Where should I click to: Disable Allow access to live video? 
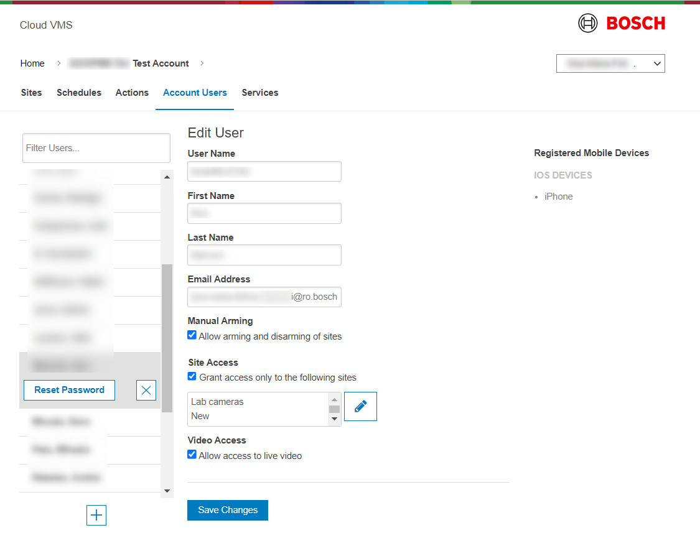(x=192, y=455)
